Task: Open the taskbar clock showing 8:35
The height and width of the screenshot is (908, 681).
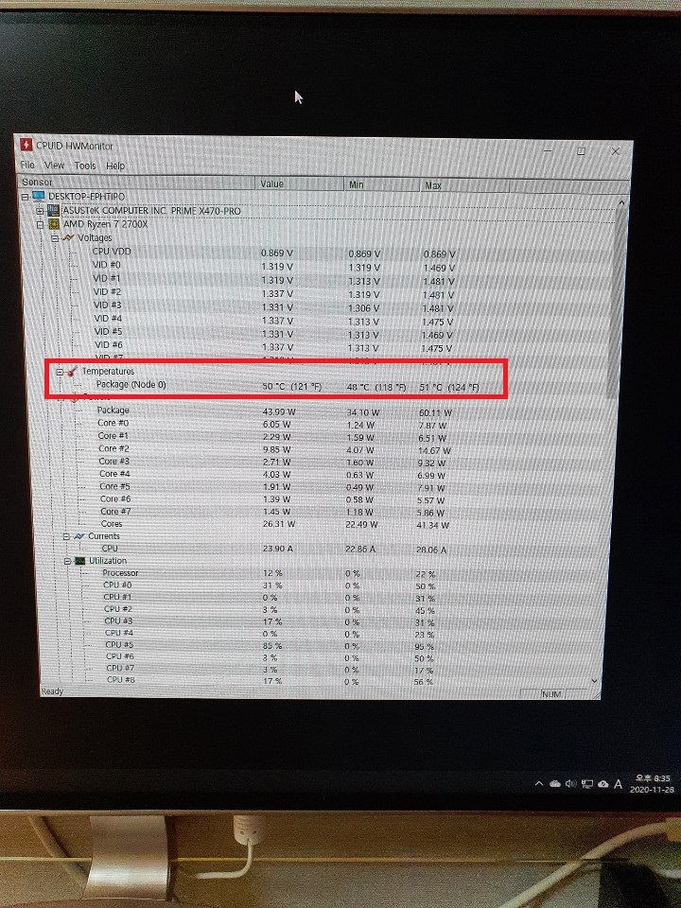Action: click(652, 783)
